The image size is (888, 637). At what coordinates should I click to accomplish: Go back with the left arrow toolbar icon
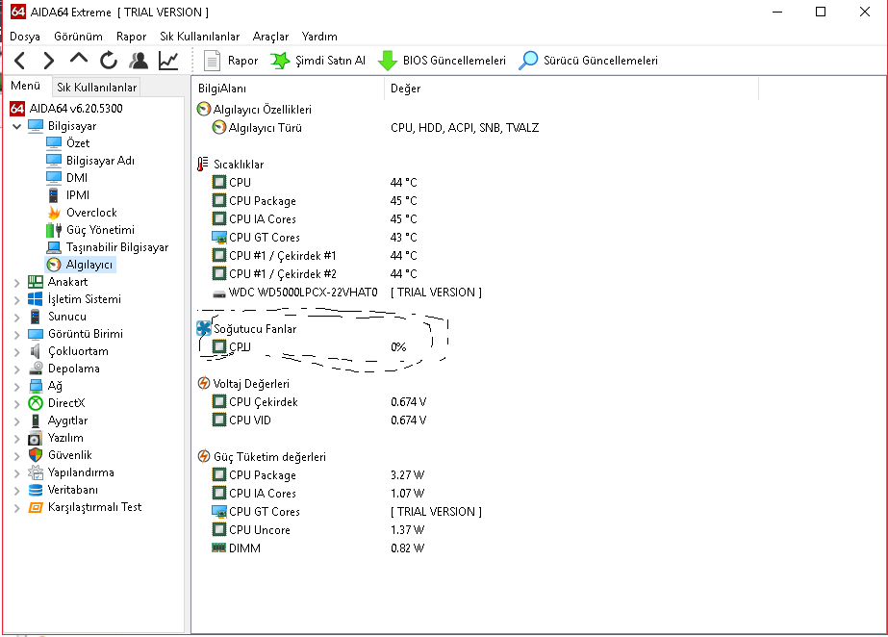[20, 61]
